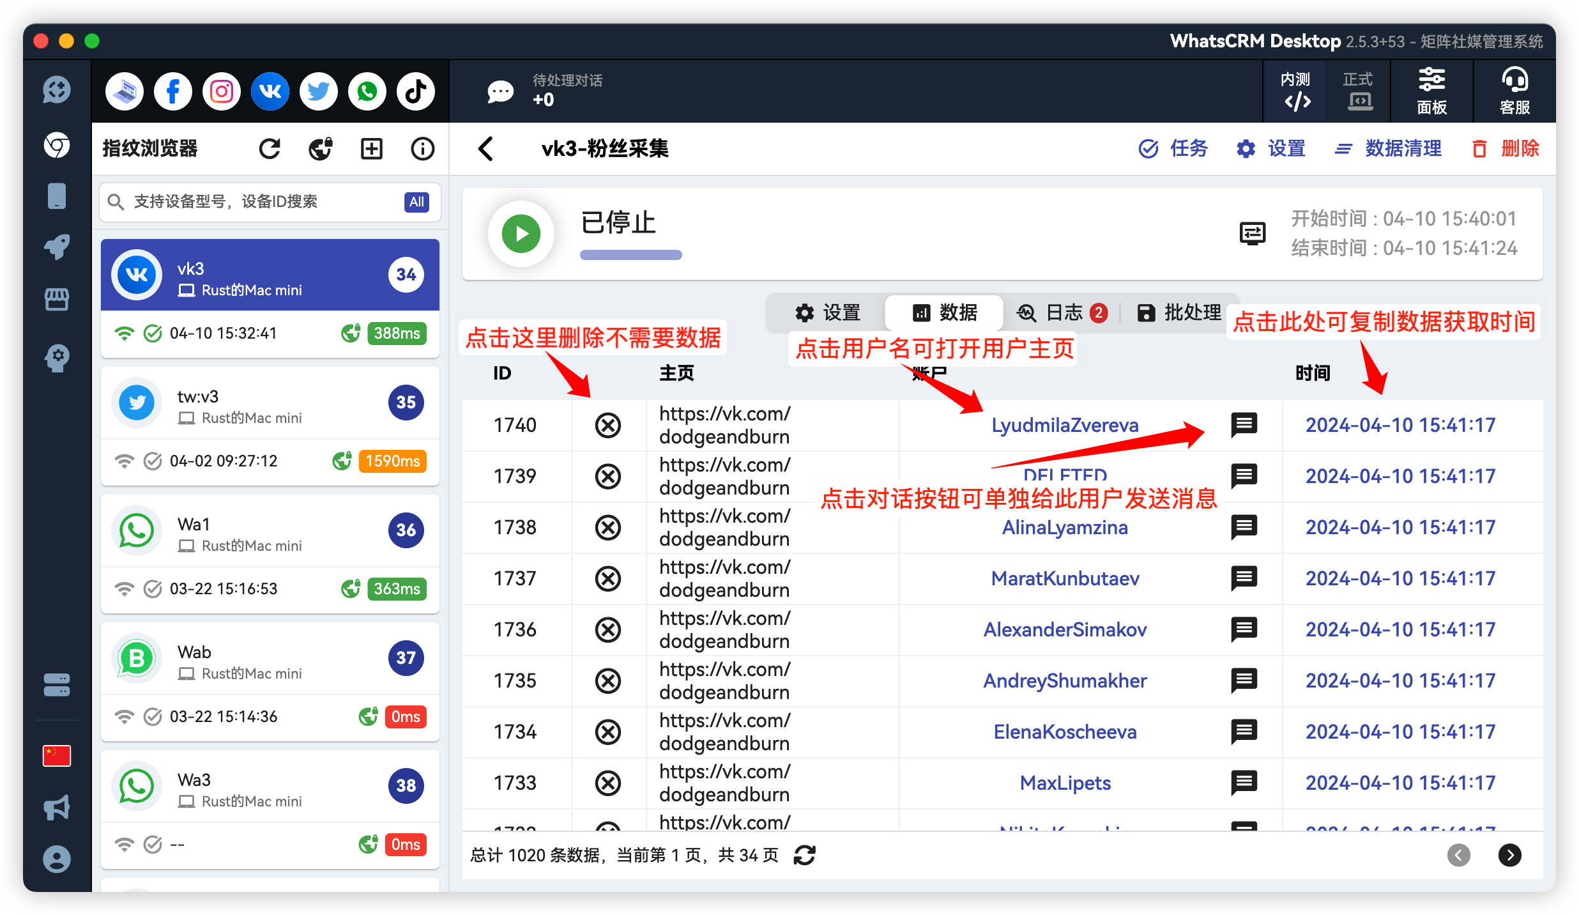Open the 面板 dashboard panel
1579x915 pixels.
point(1431,91)
